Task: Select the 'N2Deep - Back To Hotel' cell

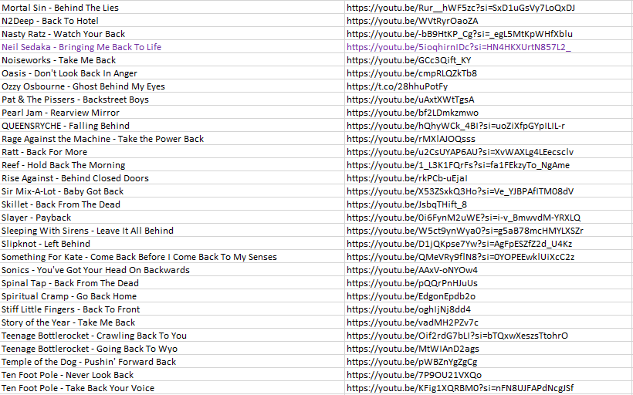Action: pyautogui.click(x=172, y=21)
